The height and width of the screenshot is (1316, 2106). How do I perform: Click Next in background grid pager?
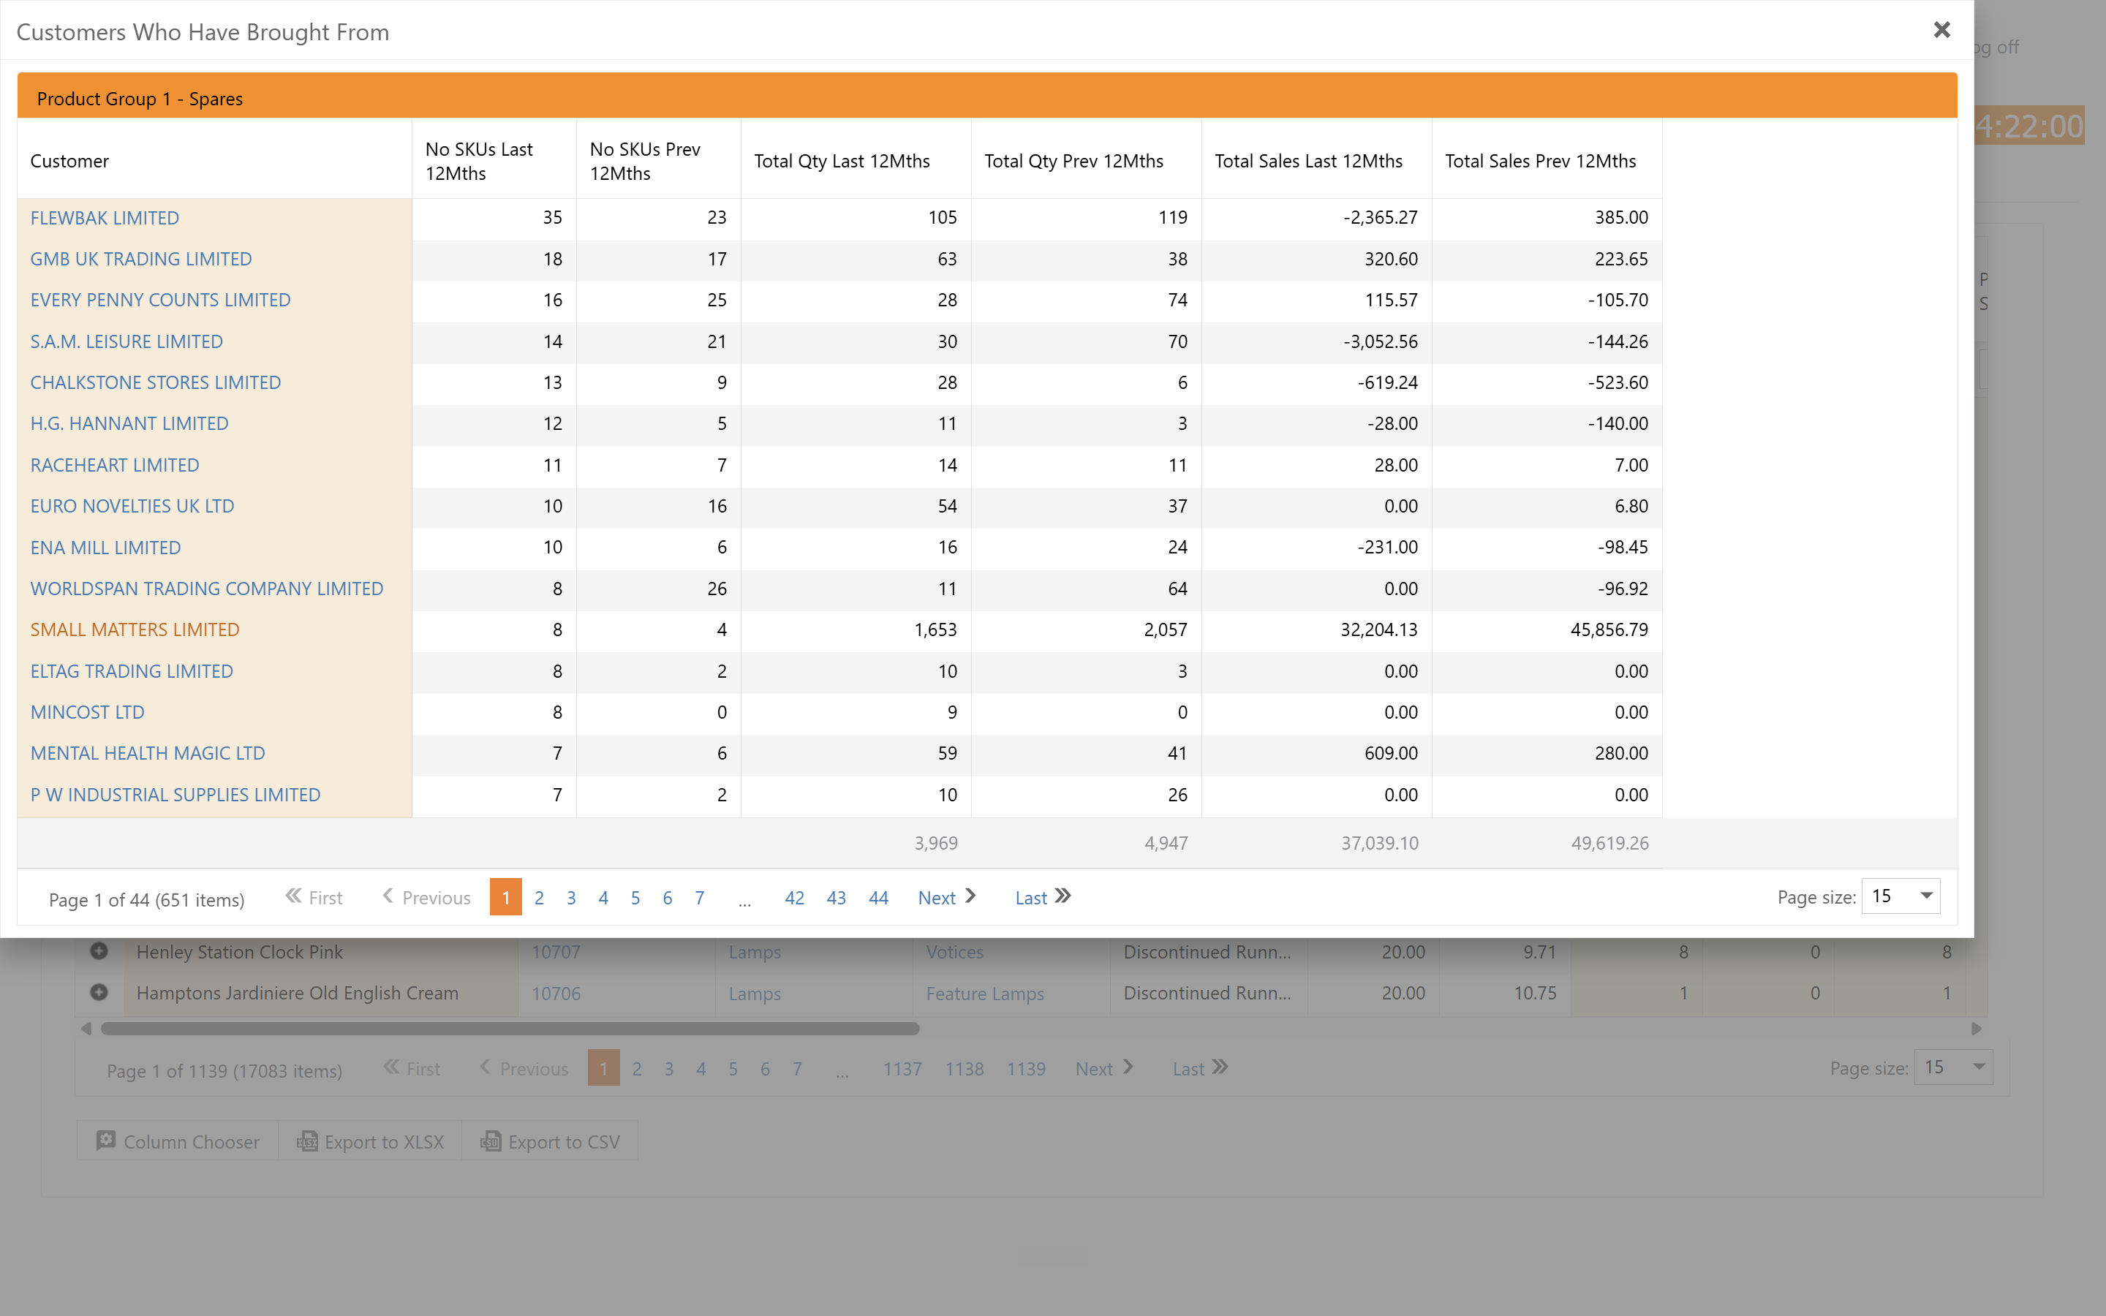point(1103,1069)
